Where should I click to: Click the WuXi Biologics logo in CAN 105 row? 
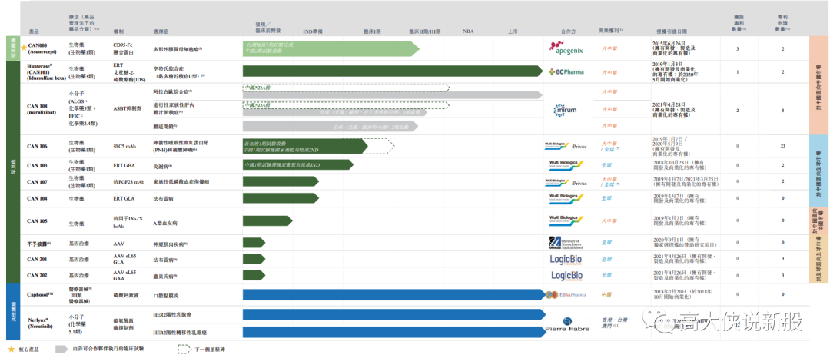pos(566,219)
